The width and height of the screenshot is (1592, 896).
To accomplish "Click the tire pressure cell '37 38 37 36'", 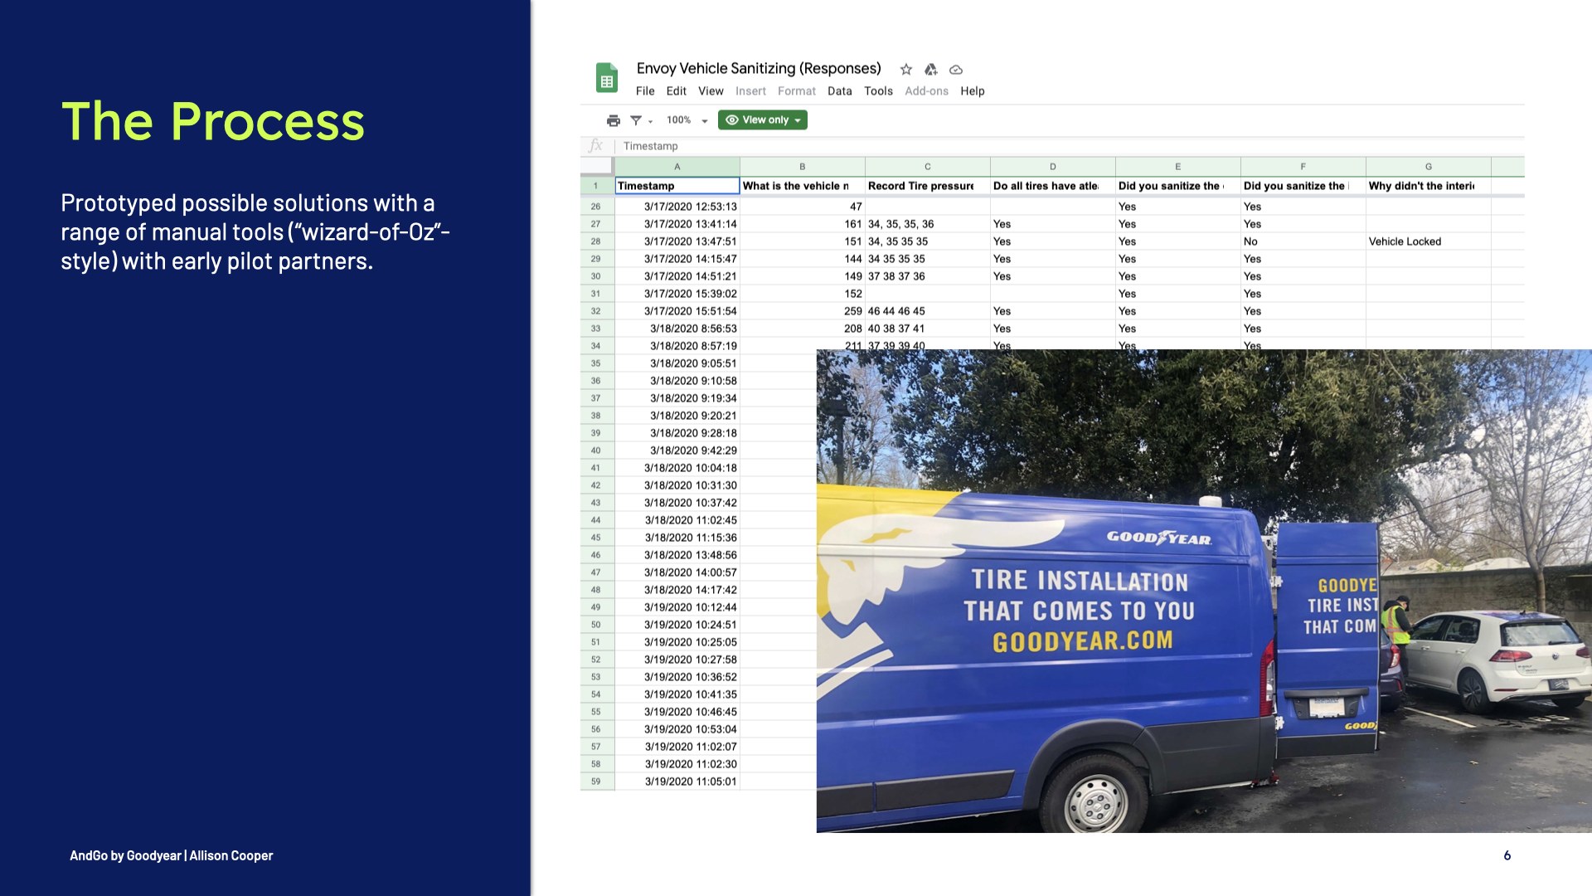I will pyautogui.click(x=928, y=276).
